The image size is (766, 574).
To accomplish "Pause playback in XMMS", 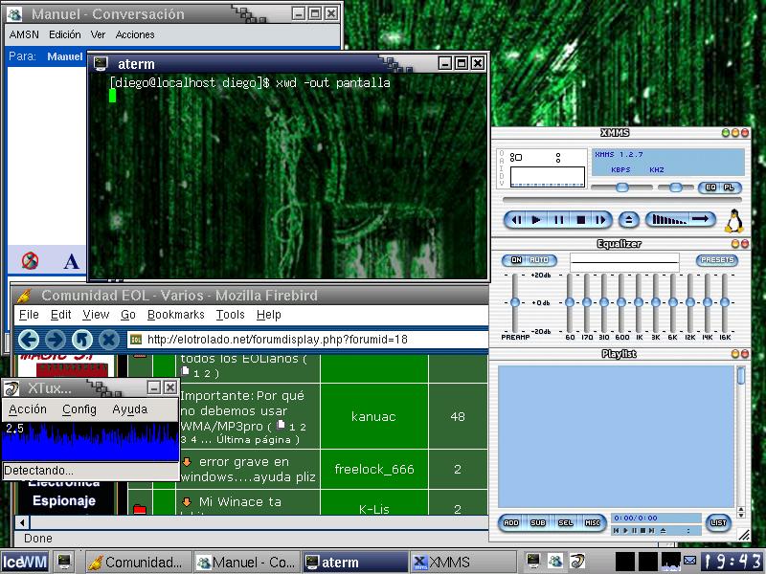I will [559, 220].
